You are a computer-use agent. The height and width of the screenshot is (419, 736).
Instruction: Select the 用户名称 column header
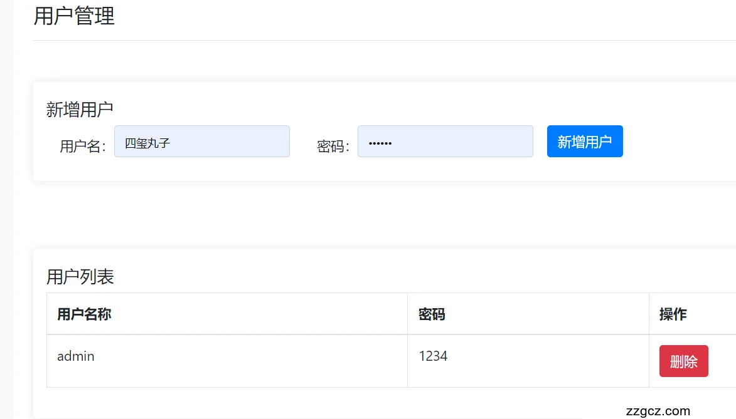pyautogui.click(x=84, y=314)
